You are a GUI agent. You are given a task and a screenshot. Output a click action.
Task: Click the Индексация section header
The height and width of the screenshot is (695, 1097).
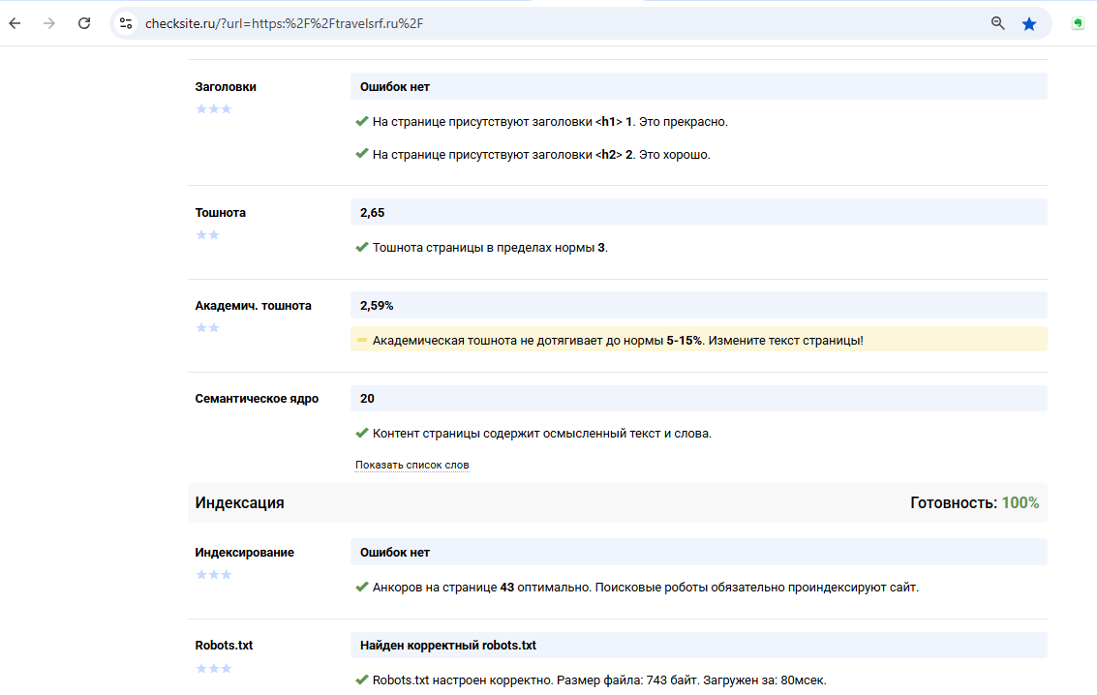point(240,503)
